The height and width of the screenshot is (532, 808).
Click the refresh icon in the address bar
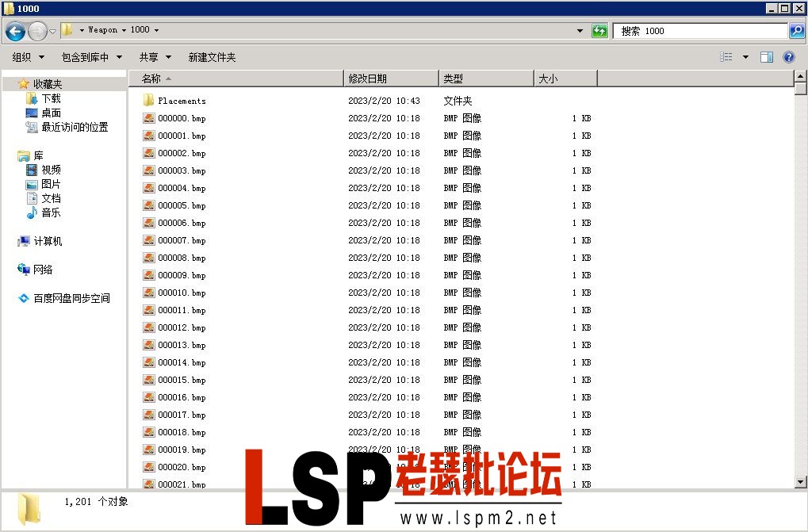pos(600,30)
